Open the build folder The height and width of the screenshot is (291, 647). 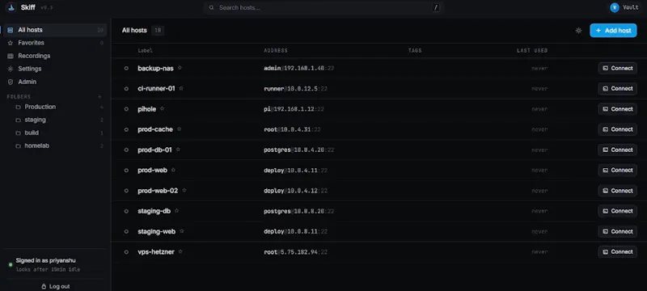pos(58,133)
